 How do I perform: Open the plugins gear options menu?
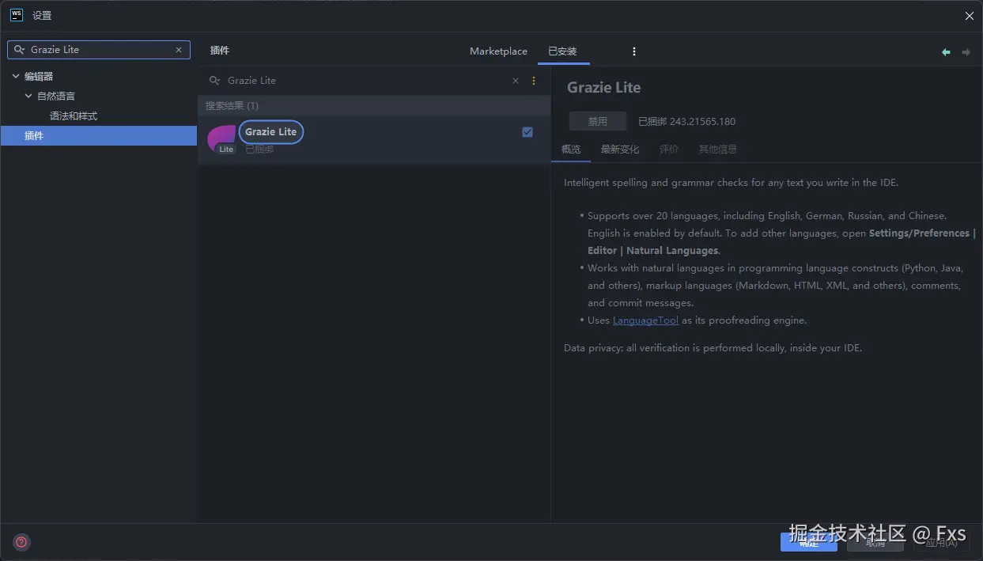(633, 51)
